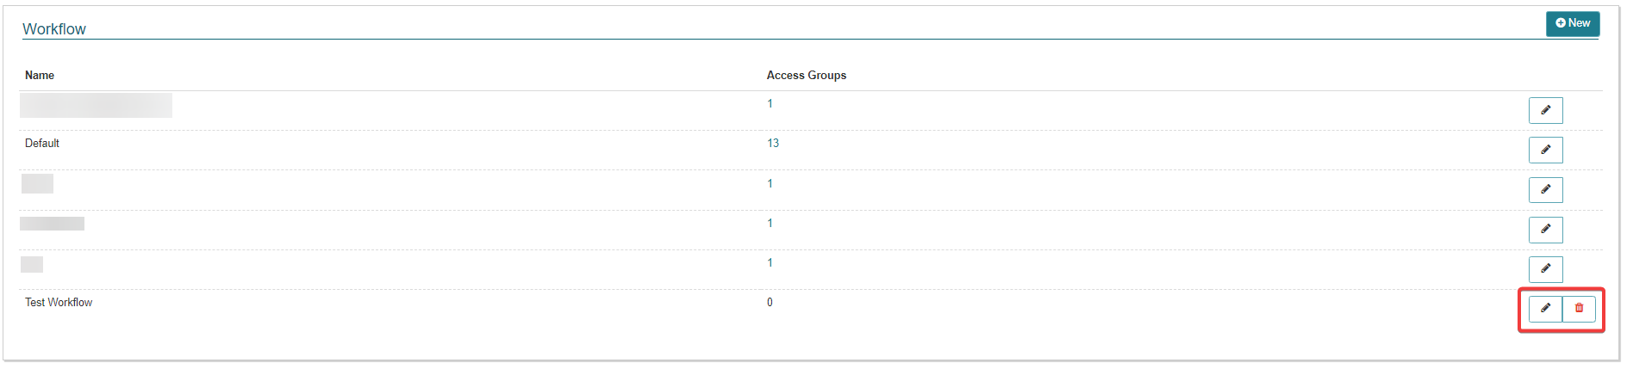Select the 'Test Workflow' name
The image size is (1627, 369).
tap(59, 303)
